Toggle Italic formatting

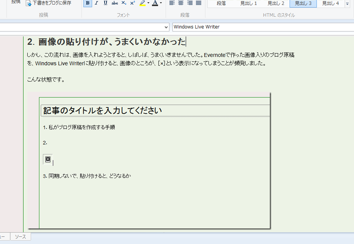pyautogui.click(x=97, y=3)
